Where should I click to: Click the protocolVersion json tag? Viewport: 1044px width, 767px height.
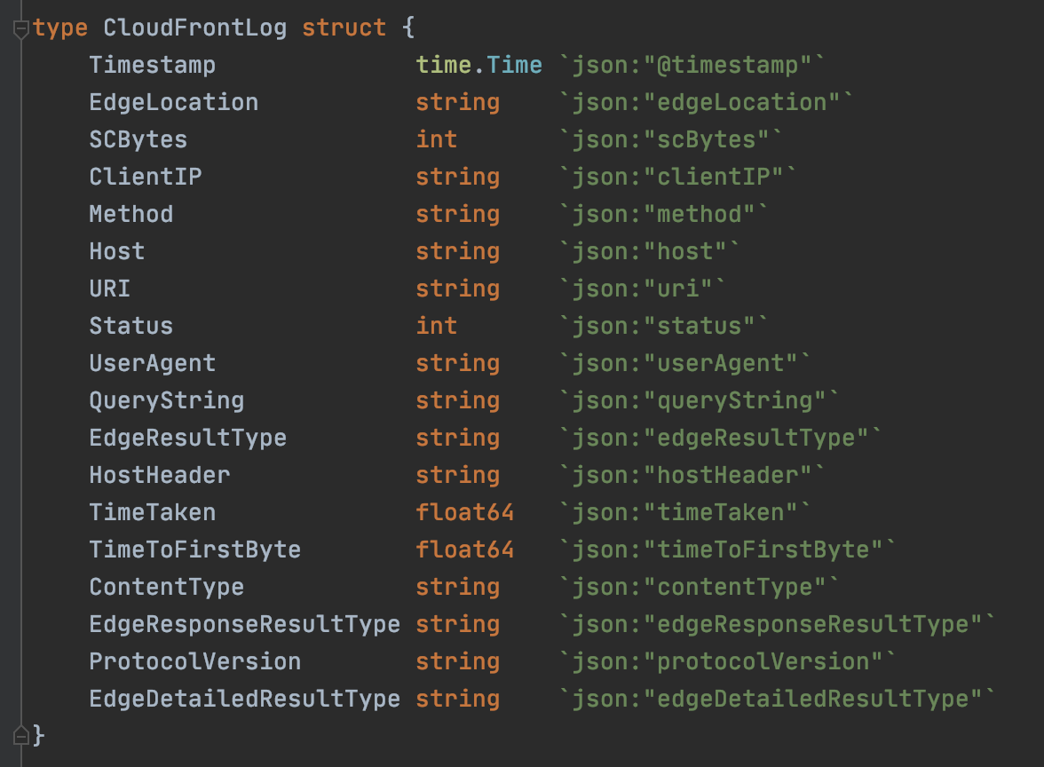726,662
